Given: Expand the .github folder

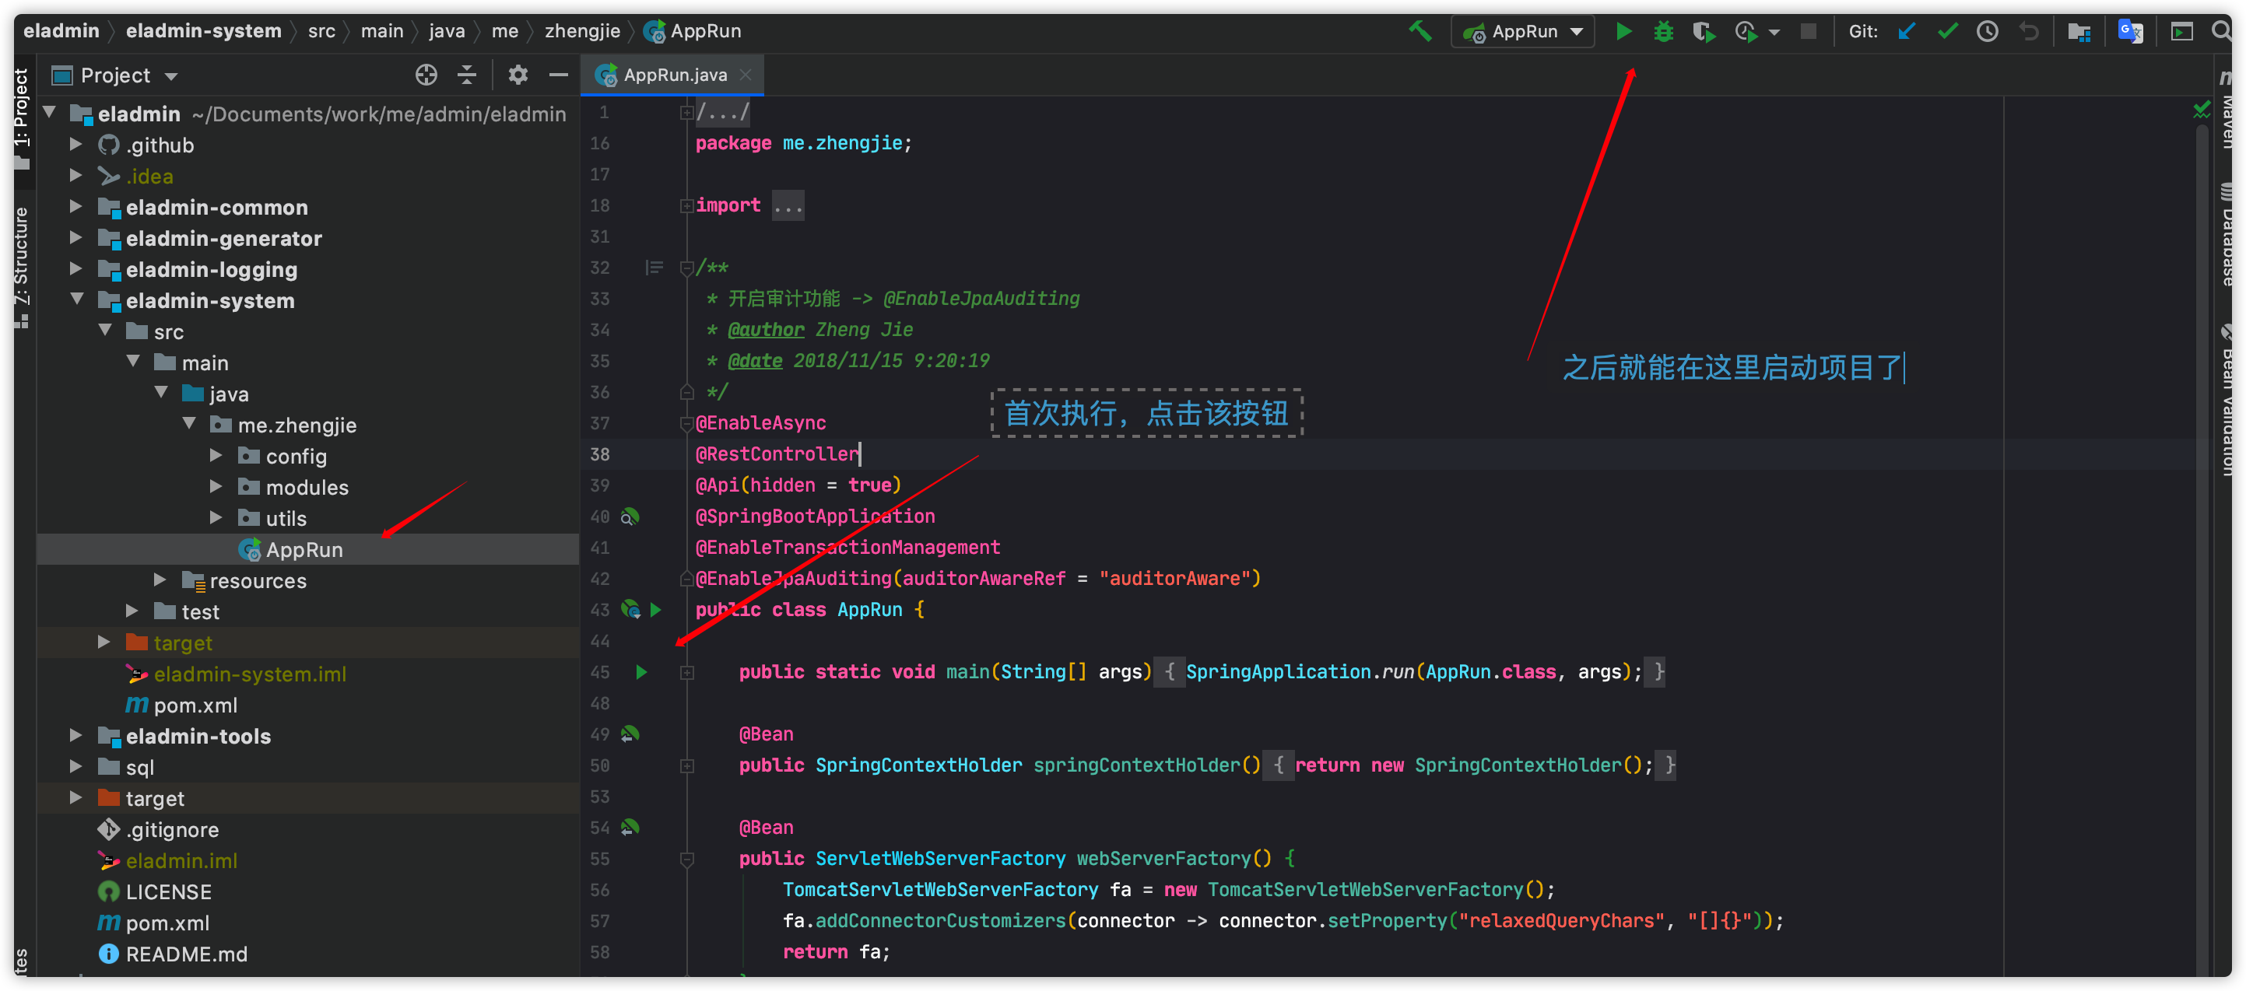Looking at the screenshot, I should 75,145.
